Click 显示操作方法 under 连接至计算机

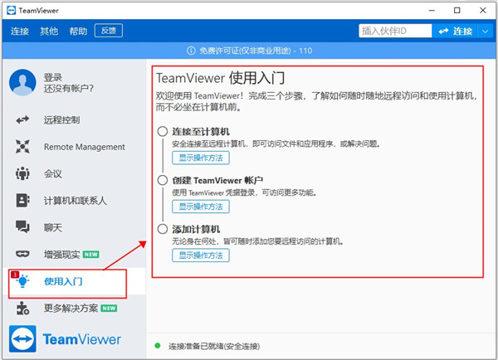tap(201, 158)
